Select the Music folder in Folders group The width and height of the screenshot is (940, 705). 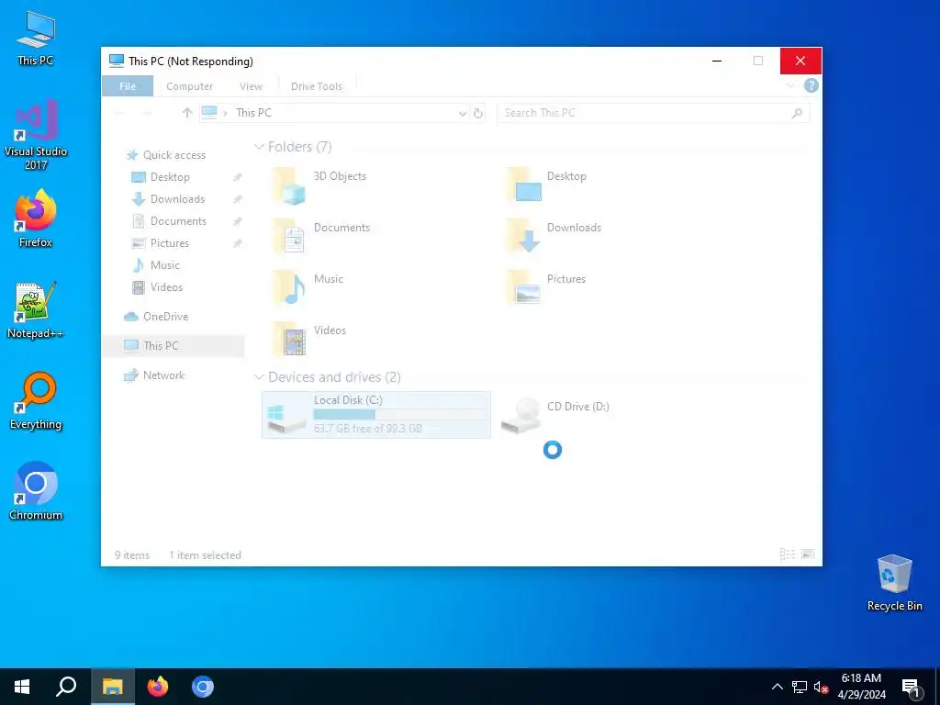pos(308,289)
